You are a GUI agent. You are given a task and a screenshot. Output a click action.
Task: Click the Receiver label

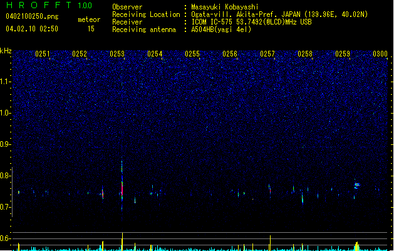click(127, 22)
